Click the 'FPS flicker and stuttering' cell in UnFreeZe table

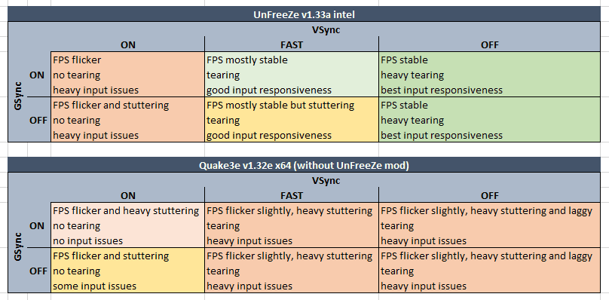tap(128, 120)
